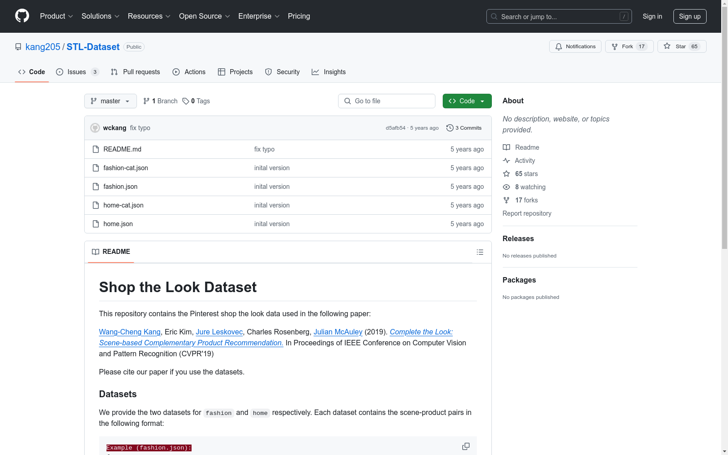728x455 pixels.
Task: Select the README tab heading
Action: (x=111, y=252)
